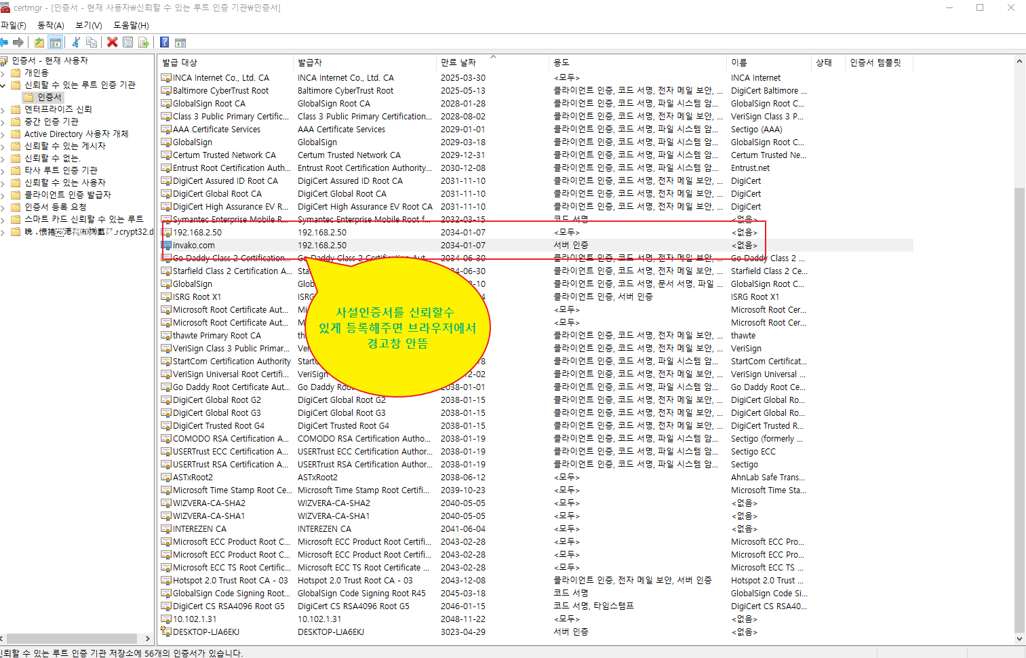Expand the 타사 루트 인증 기관 node
The height and width of the screenshot is (658, 1026).
3,170
